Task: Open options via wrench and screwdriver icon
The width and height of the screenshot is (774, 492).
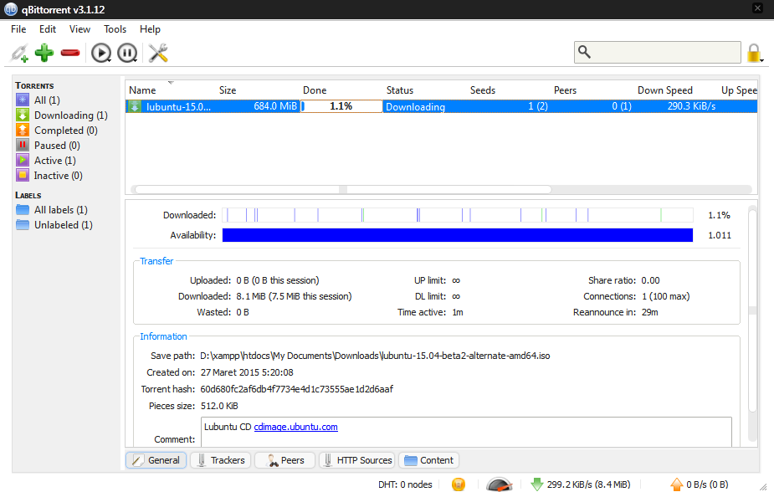Action: click(158, 53)
